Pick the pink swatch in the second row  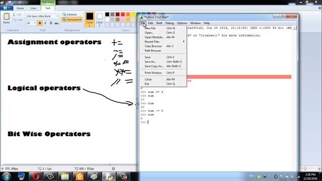[x=123, y=20]
